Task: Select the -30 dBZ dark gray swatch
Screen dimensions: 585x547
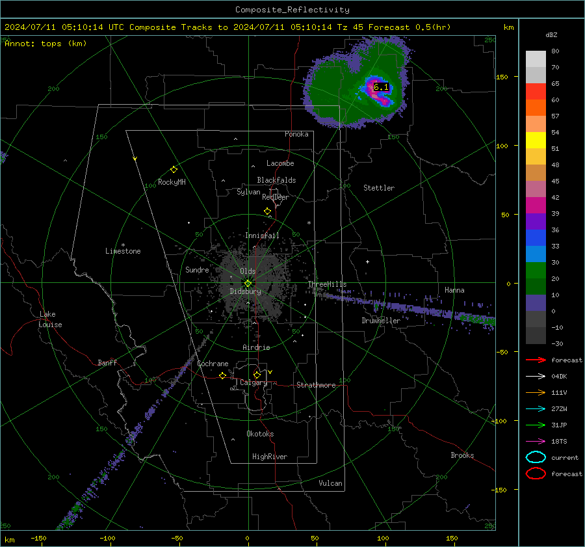Action: tap(536, 336)
